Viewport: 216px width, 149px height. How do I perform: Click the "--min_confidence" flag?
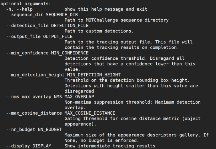tap(27, 53)
